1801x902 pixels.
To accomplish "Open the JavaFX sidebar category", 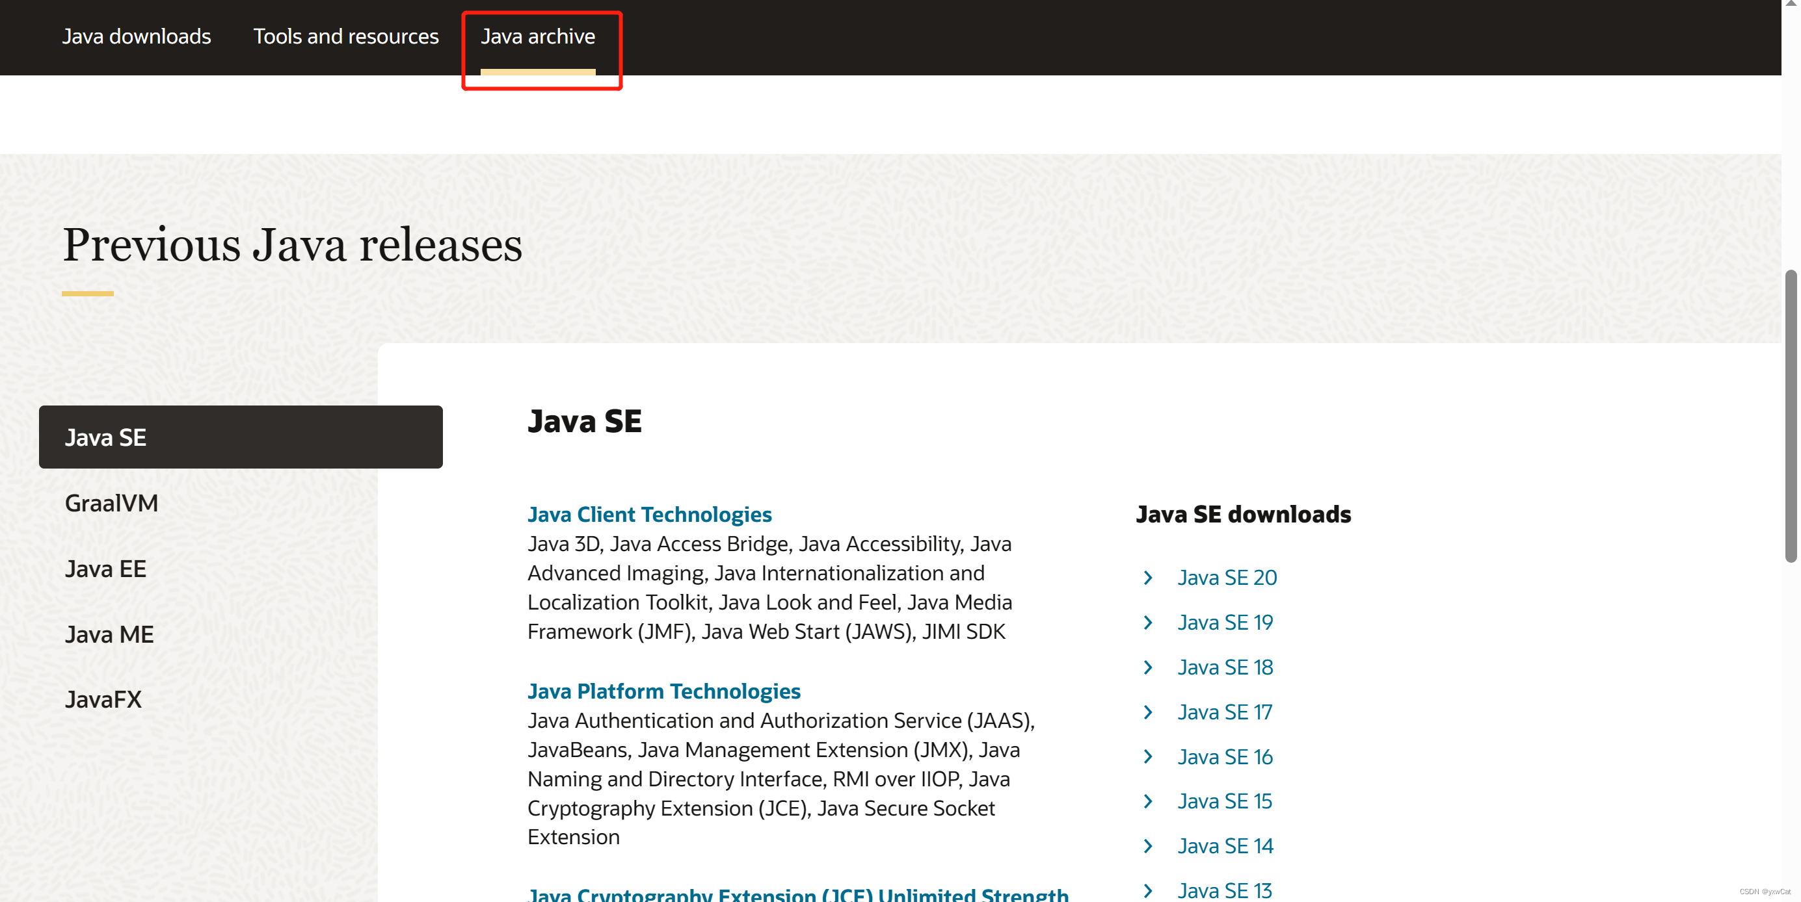I will 103,699.
